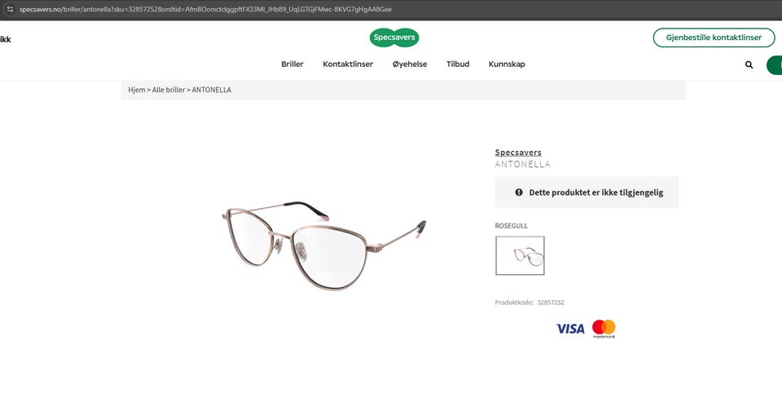Viewport: 782px width, 411px height.
Task: Click the Visa payment logo
Action: (x=570, y=329)
